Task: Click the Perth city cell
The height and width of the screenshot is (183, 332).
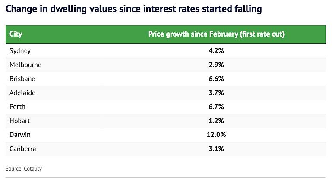Action: pyautogui.click(x=17, y=107)
